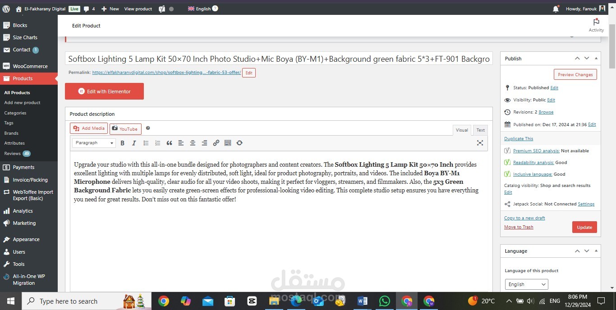This screenshot has width=616, height=310.
Task: Collapse the Publish panel
Action: point(597,59)
